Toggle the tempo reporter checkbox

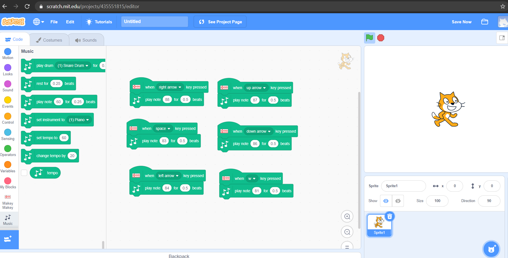coord(24,173)
